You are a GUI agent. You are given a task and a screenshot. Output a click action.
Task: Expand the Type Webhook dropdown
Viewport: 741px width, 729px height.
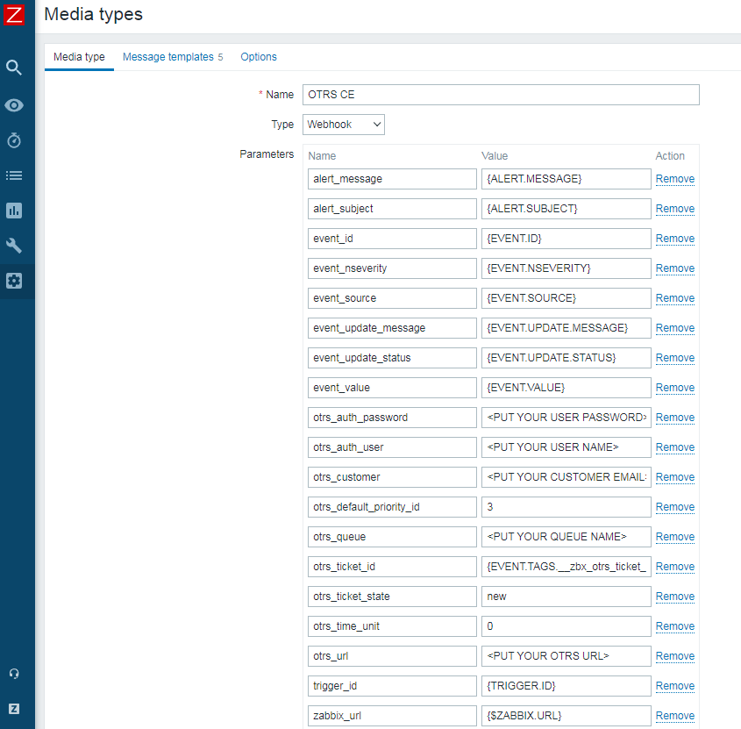344,125
